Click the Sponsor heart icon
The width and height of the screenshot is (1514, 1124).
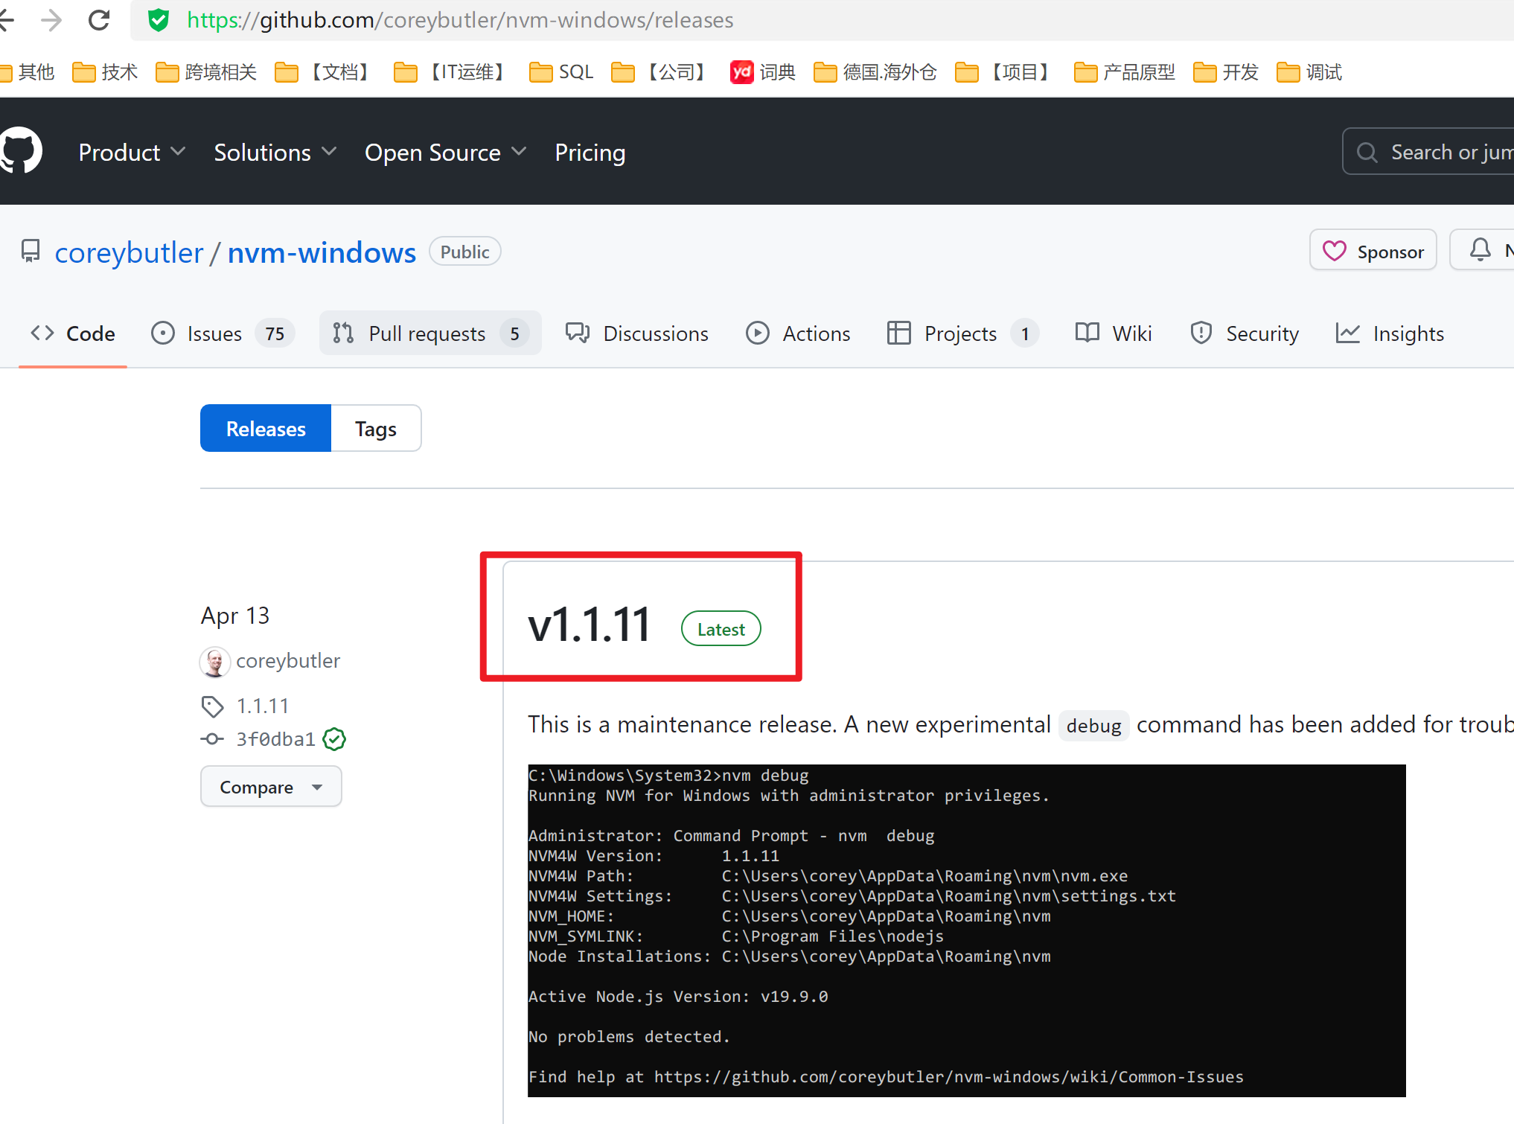1334,252
